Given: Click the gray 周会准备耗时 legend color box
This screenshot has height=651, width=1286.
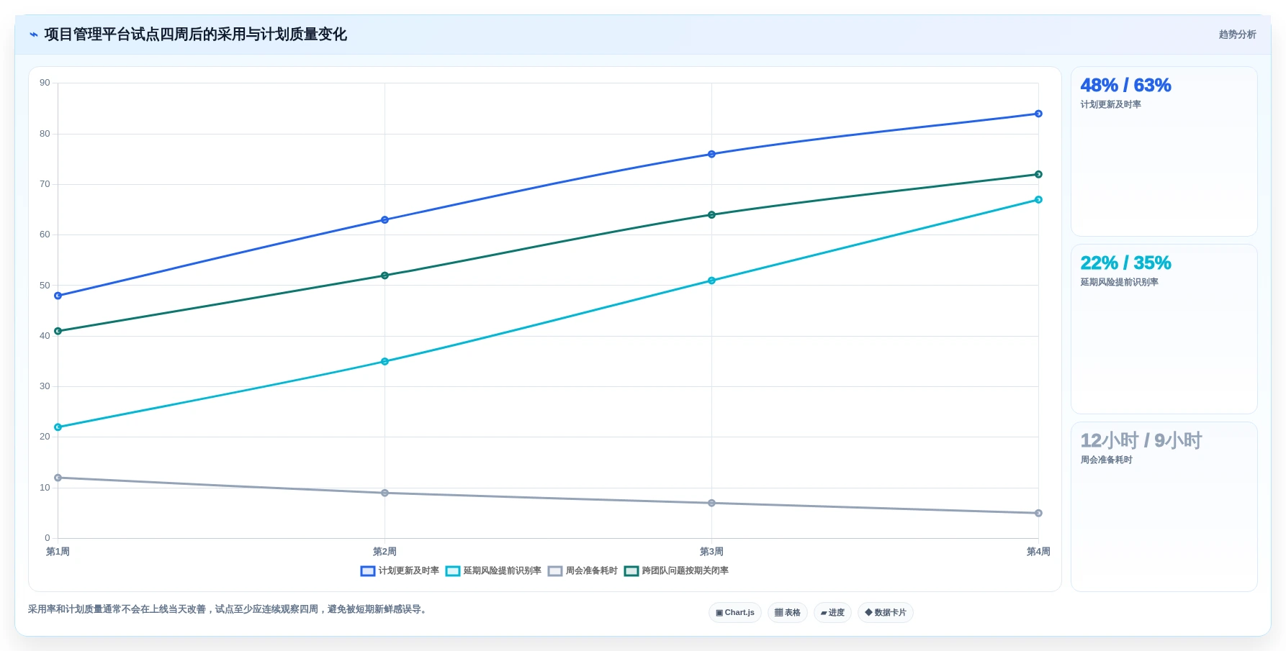Looking at the screenshot, I should [x=555, y=571].
